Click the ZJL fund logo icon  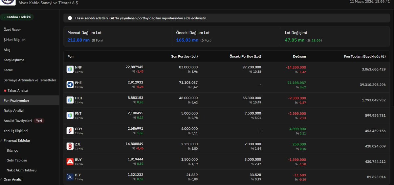click(70, 146)
